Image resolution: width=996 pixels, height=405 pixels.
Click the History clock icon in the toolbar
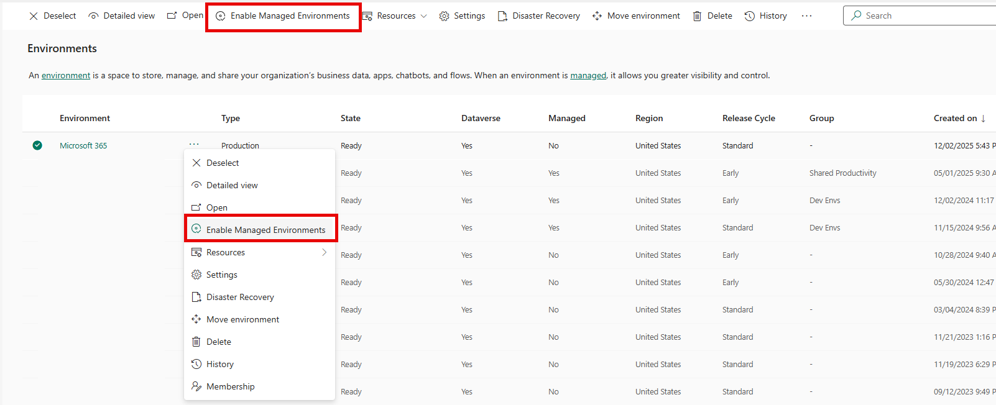point(750,16)
